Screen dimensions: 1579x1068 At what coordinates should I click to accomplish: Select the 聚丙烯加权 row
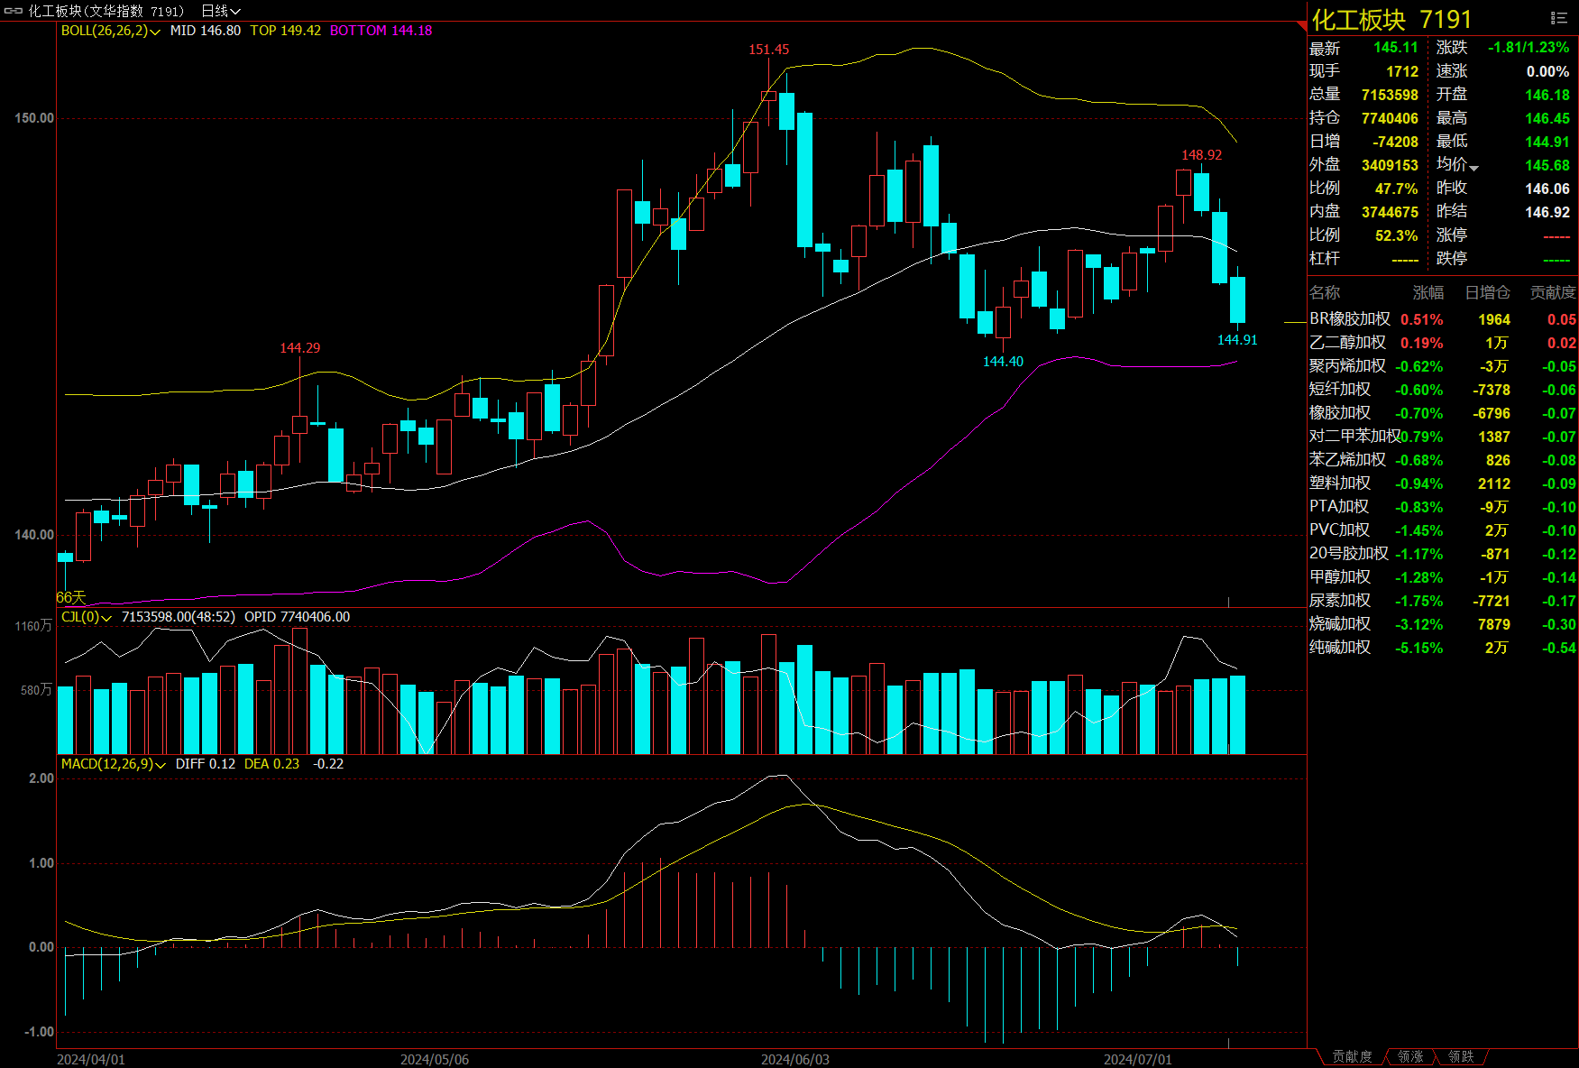pyautogui.click(x=1443, y=366)
